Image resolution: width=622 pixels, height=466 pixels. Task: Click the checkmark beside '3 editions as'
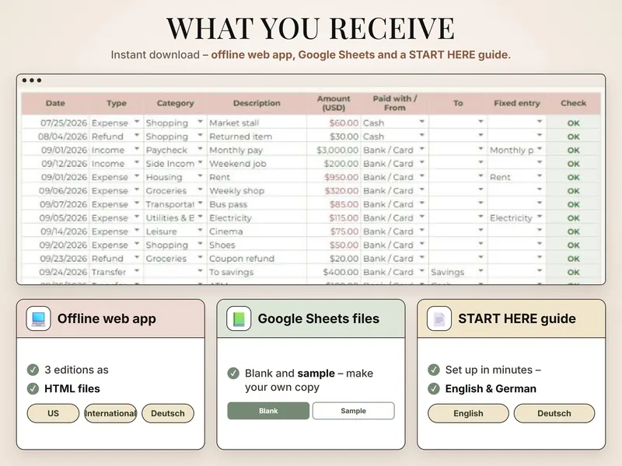click(33, 370)
